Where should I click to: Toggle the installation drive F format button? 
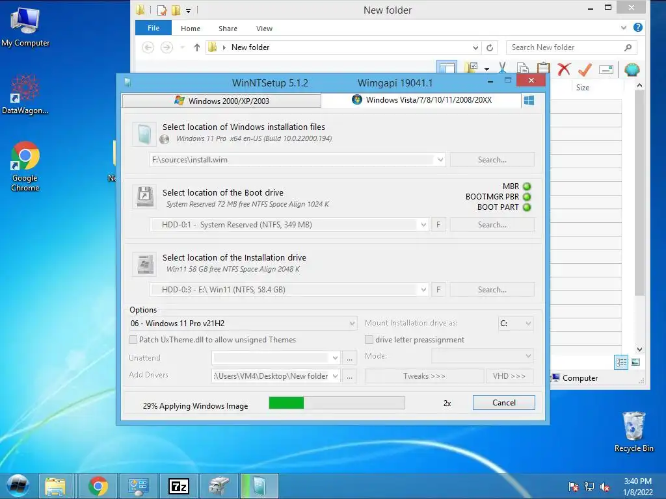(438, 289)
